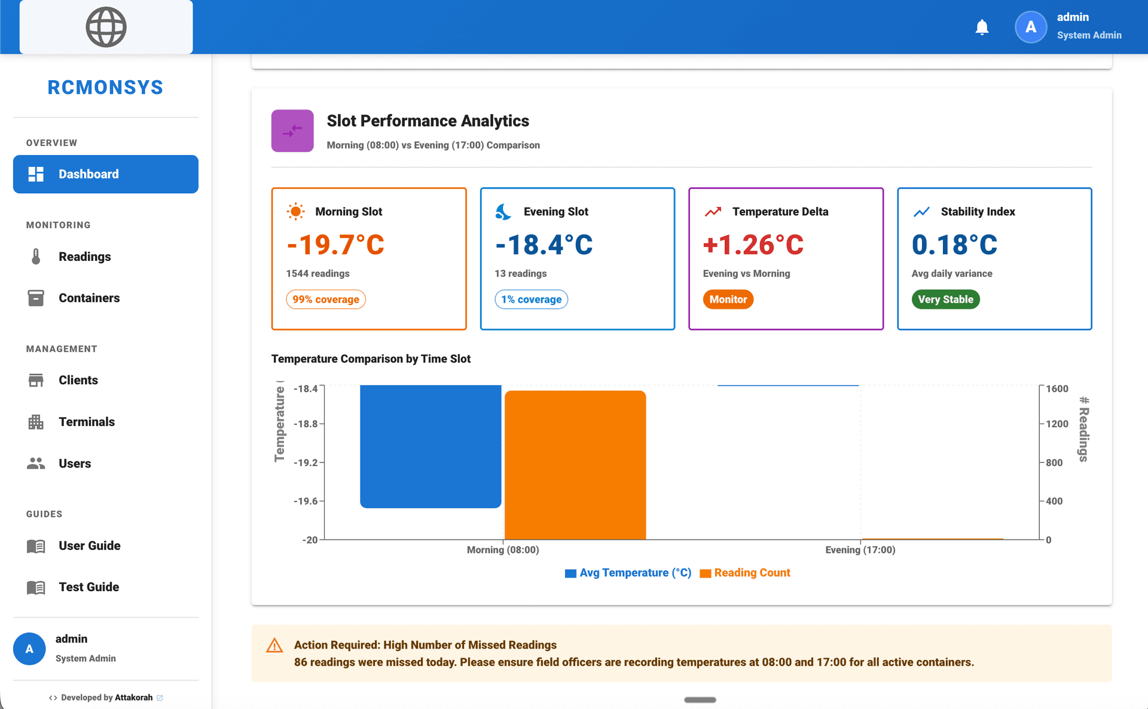Open the User Guide book icon
1148x709 pixels.
point(36,545)
